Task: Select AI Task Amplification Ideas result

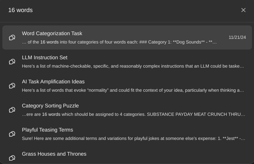Action: coord(127,86)
